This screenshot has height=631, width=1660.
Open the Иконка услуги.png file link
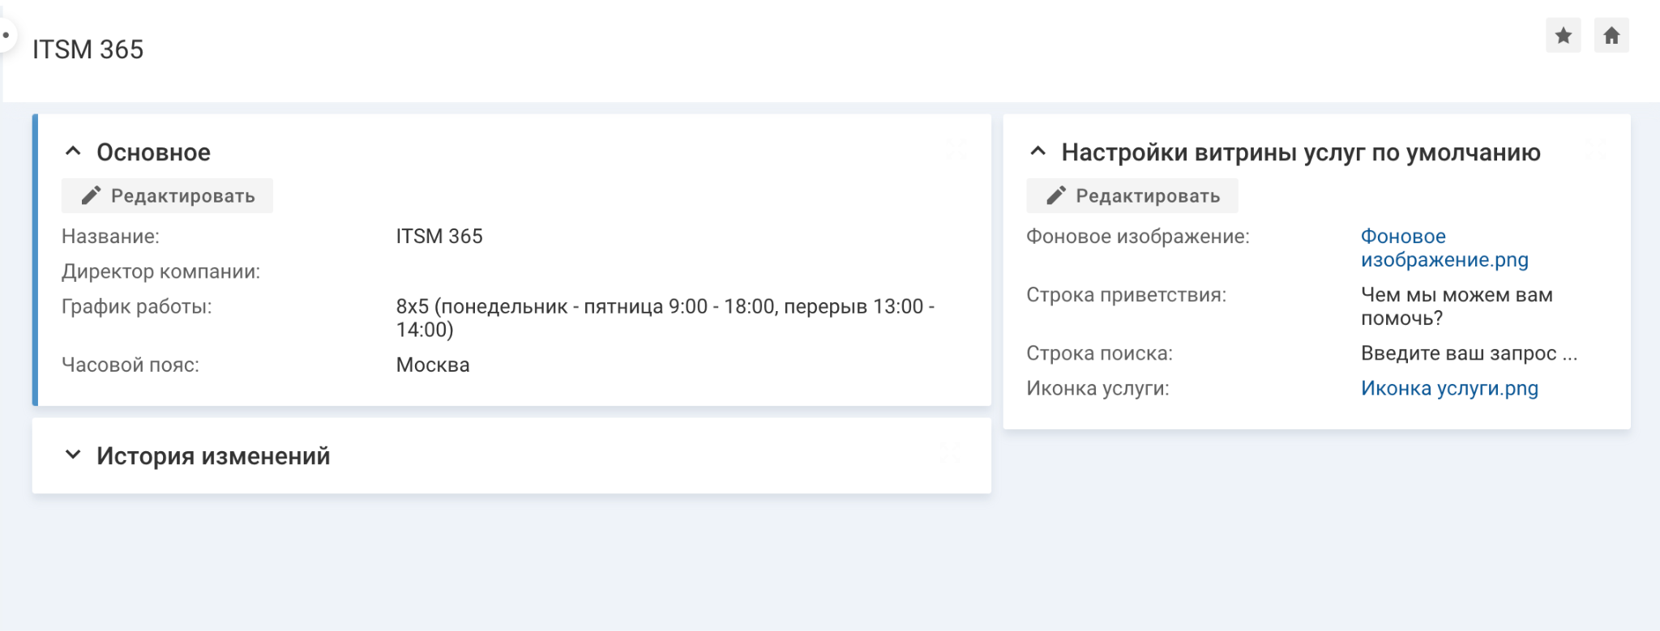[x=1449, y=388]
